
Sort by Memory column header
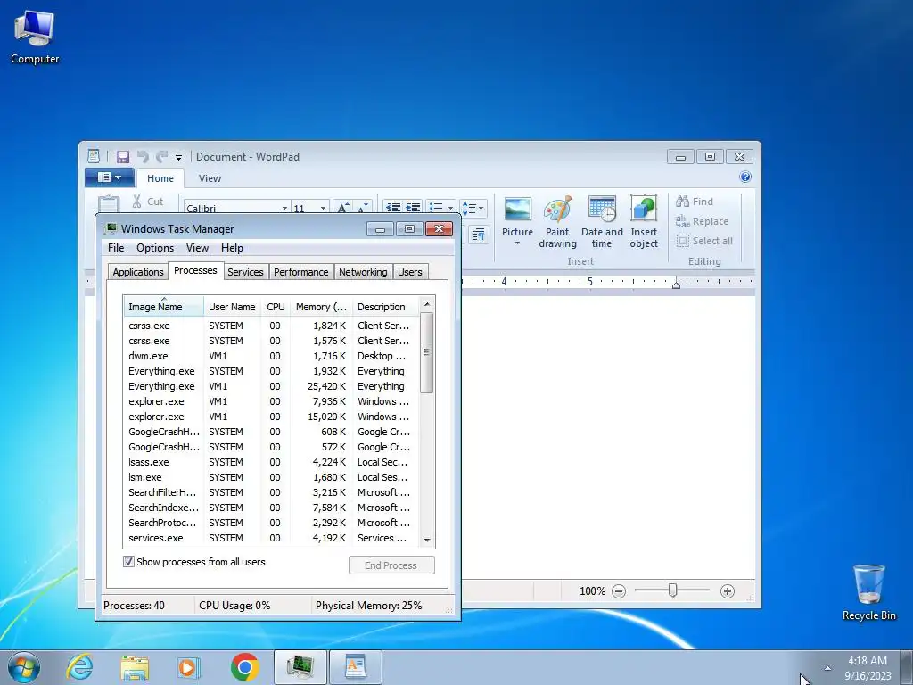[321, 307]
